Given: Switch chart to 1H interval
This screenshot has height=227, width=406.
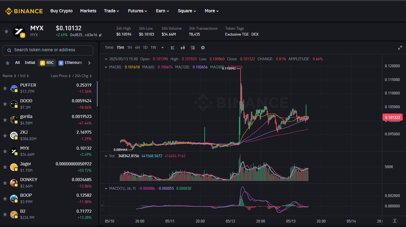Looking at the screenshot, I should pyautogui.click(x=130, y=48).
